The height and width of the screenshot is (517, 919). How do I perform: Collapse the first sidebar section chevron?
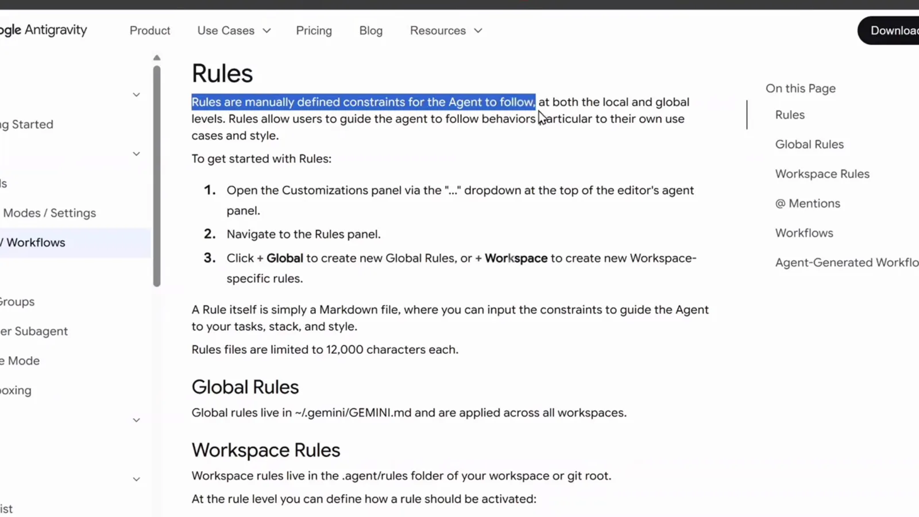(136, 95)
